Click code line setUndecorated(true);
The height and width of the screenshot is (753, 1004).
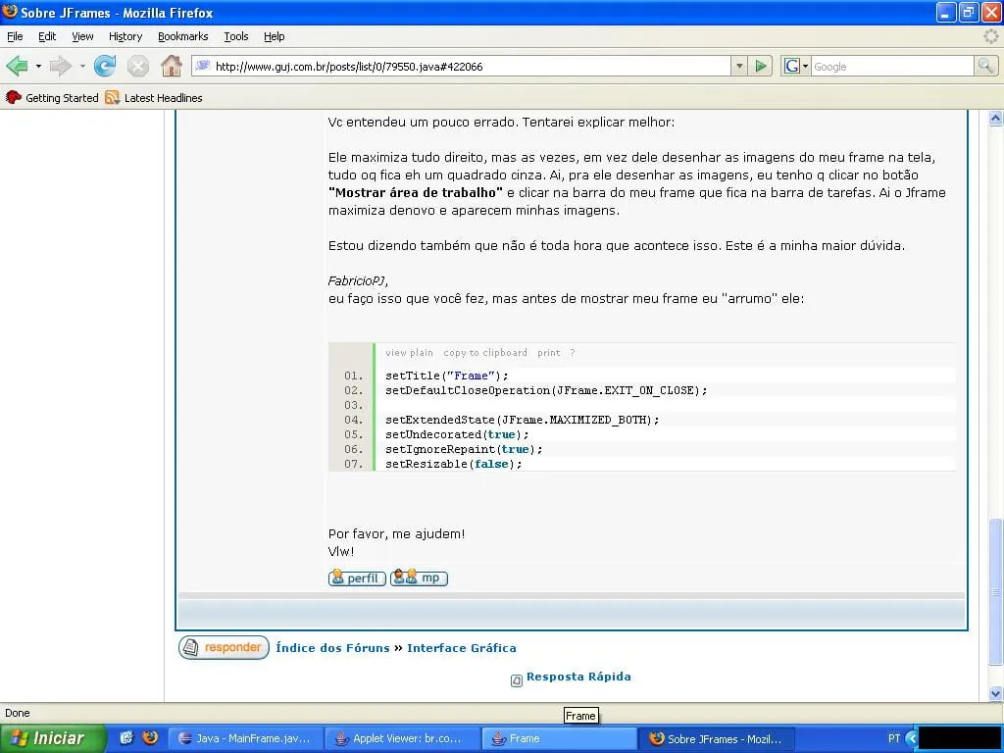point(457,434)
